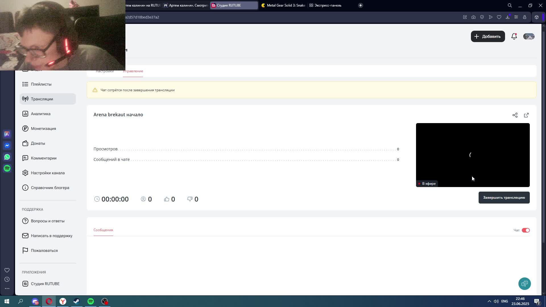Click the page vertical scrollbar
Image resolution: width=546 pixels, height=307 pixels.
(x=543, y=136)
